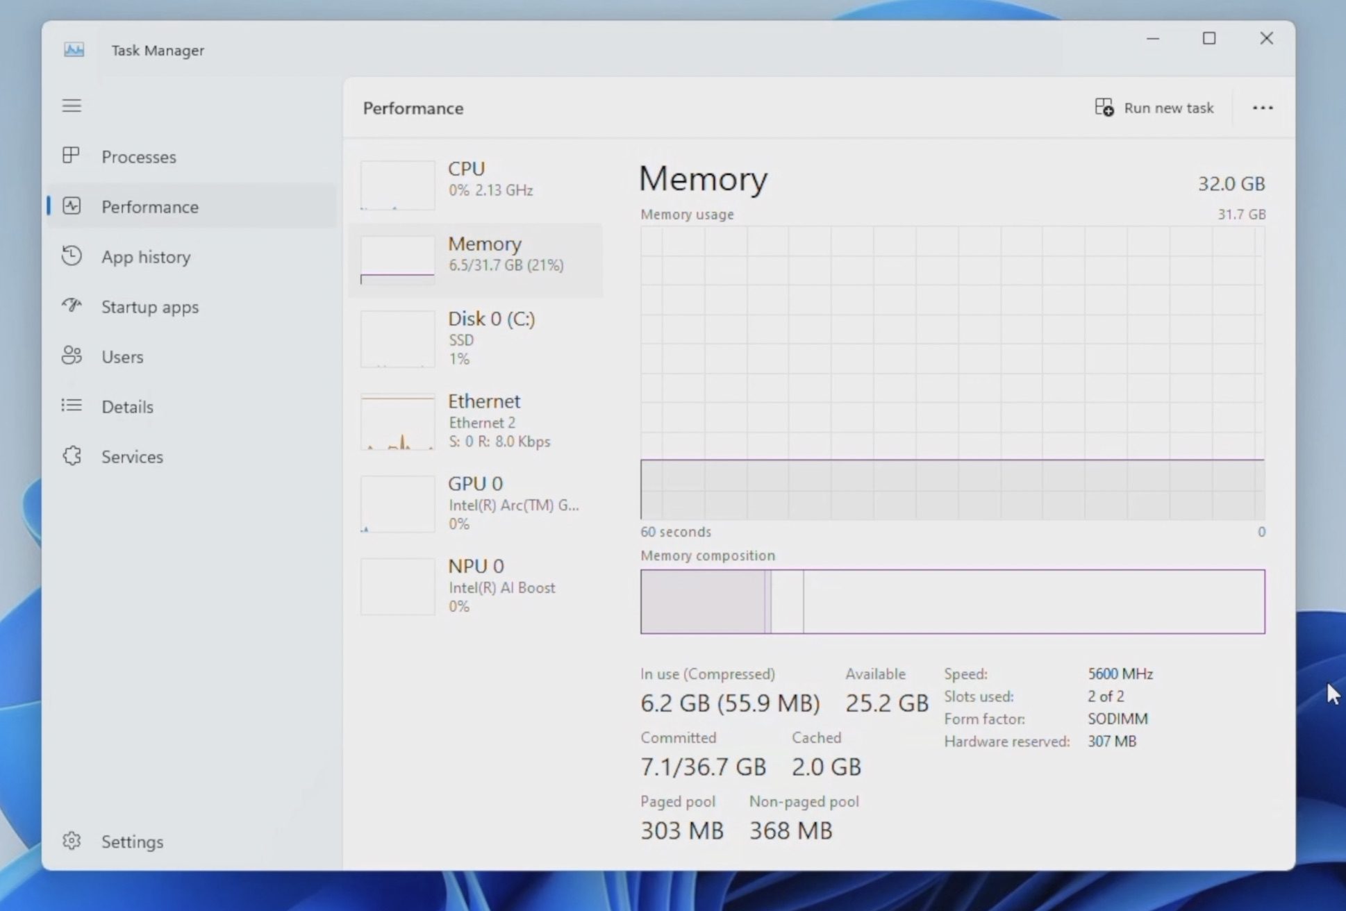1346x911 pixels.
Task: Open the Details list icon
Action: [72, 406]
